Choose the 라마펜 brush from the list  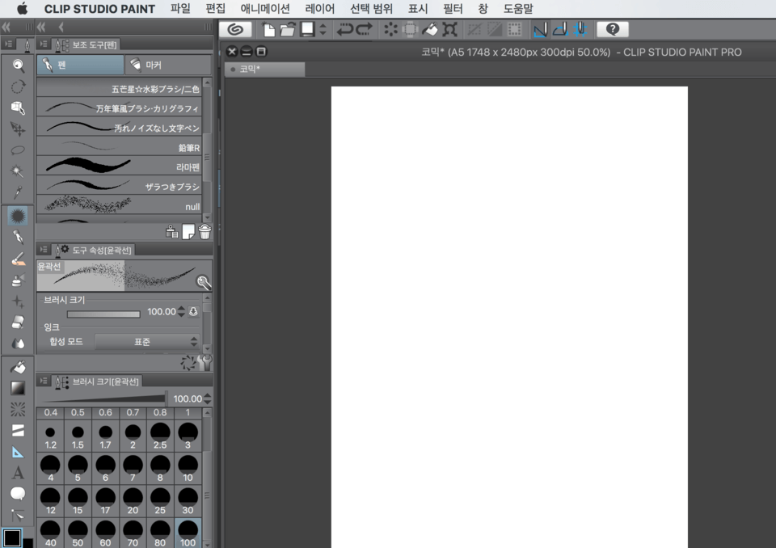(121, 167)
